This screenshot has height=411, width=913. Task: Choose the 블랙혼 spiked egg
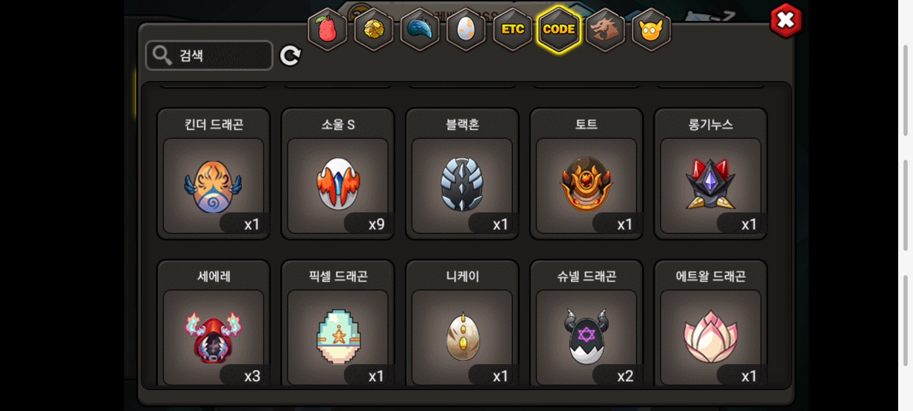pyautogui.click(x=462, y=174)
